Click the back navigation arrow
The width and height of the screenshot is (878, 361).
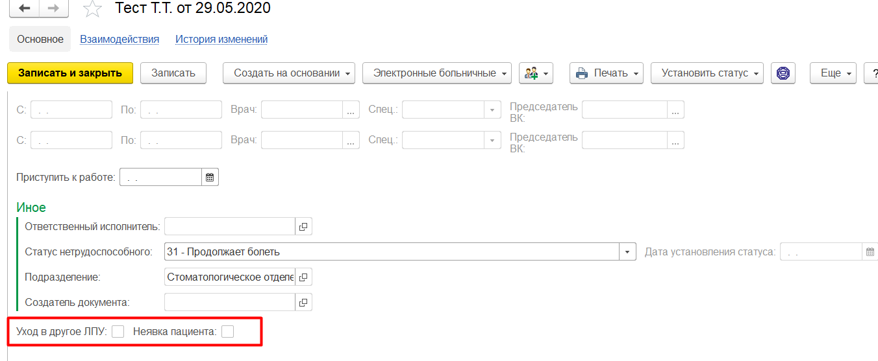pos(25,8)
